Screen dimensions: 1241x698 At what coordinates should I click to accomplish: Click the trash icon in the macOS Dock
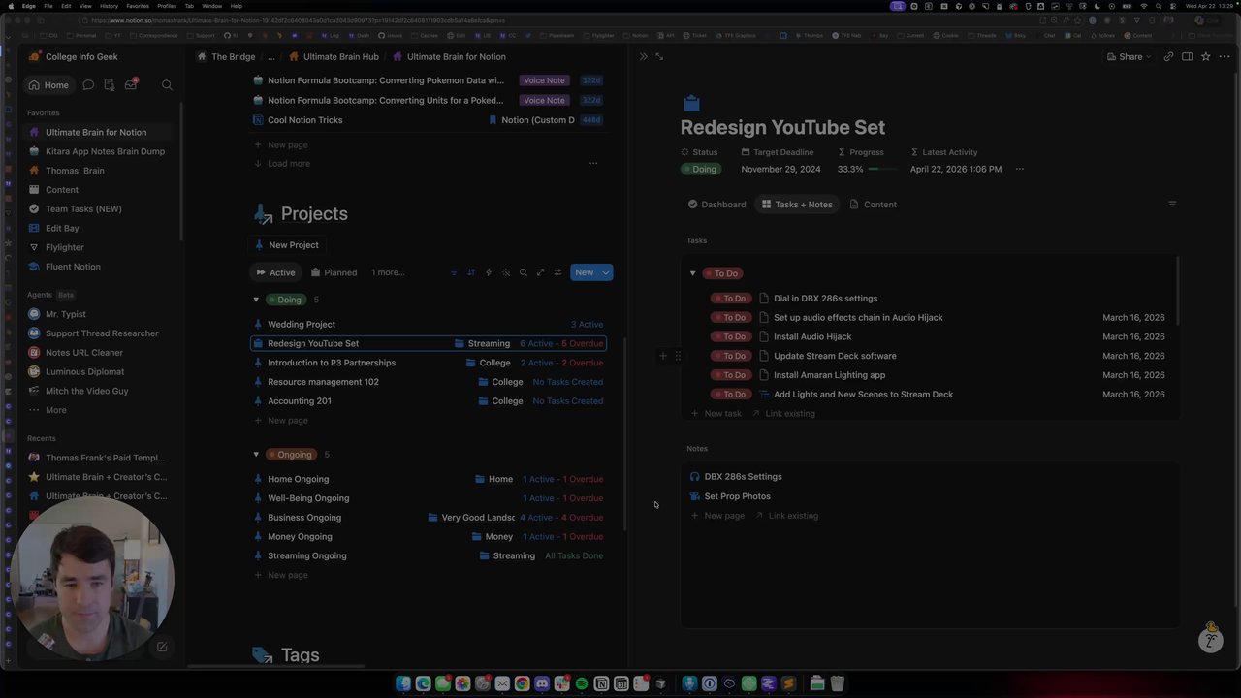tap(838, 684)
